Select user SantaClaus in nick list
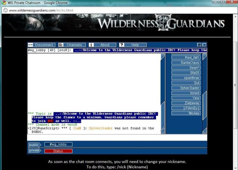The height and width of the screenshot is (170, 238). coord(186,62)
